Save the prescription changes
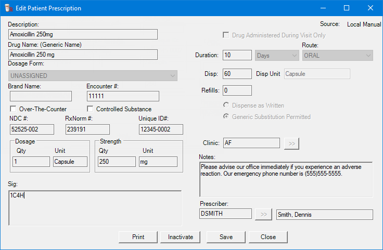The height and width of the screenshot is (250, 383). (226, 237)
